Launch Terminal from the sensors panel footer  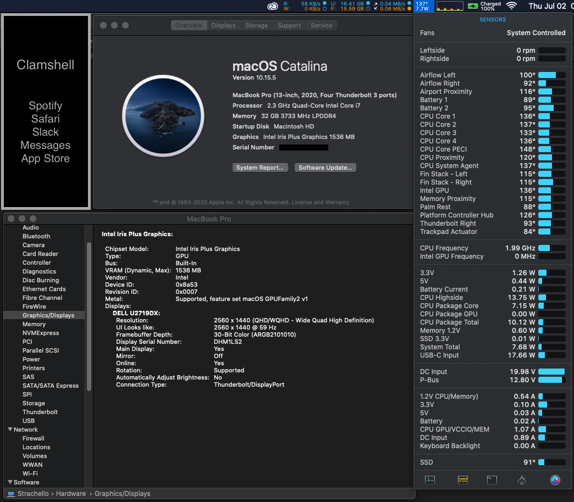(492, 480)
